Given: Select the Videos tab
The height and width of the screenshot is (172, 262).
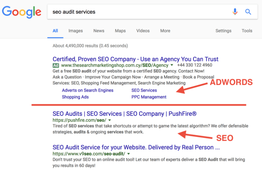Looking at the screenshot, I should coord(143,31).
